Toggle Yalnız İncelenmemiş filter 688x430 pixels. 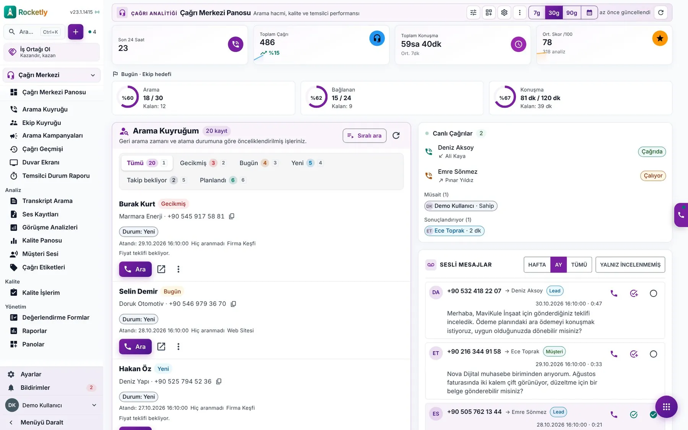(x=630, y=264)
